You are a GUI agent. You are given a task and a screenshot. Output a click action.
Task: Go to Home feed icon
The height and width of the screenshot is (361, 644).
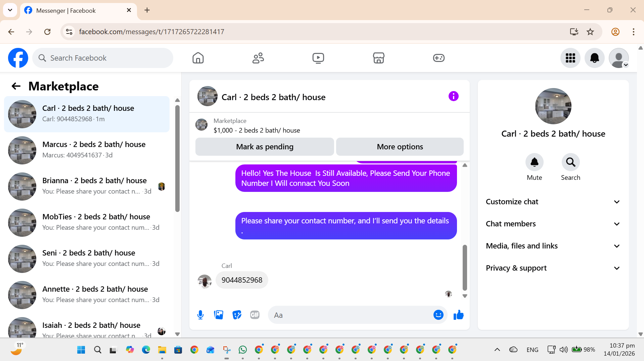198,58
